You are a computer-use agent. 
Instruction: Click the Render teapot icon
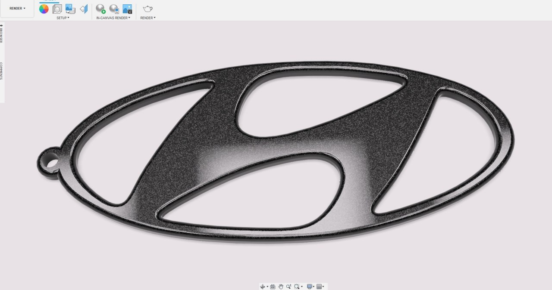148,9
